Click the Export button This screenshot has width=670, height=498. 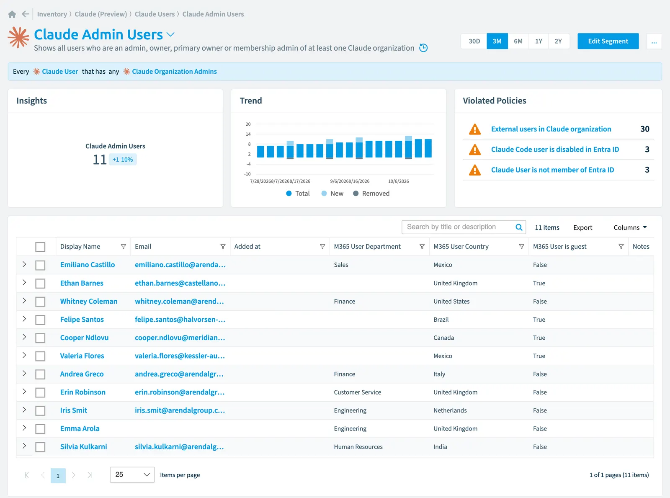pyautogui.click(x=582, y=227)
